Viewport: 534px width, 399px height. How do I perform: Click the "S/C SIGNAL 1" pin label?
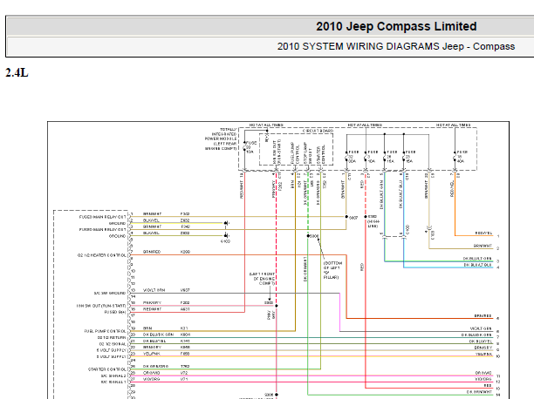113,382
